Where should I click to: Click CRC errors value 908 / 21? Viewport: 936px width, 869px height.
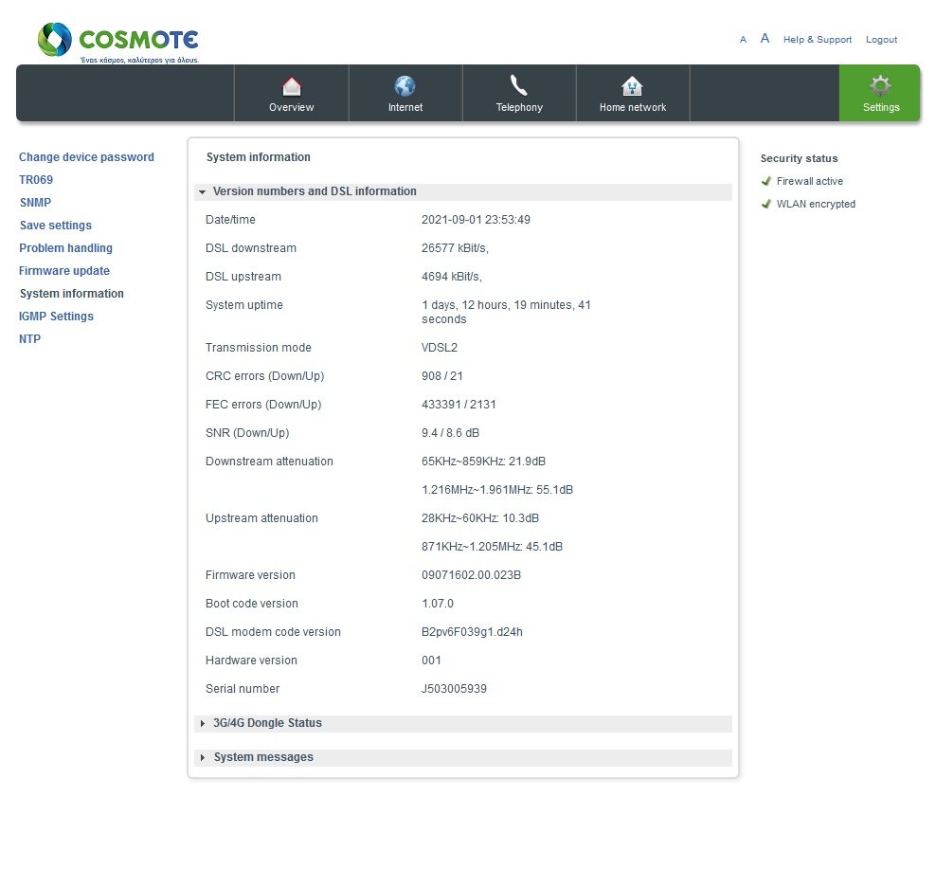click(442, 376)
